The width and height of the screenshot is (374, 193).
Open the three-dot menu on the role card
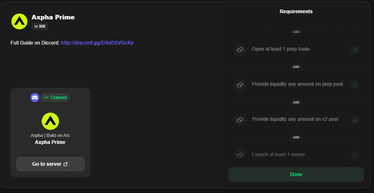click(83, 94)
